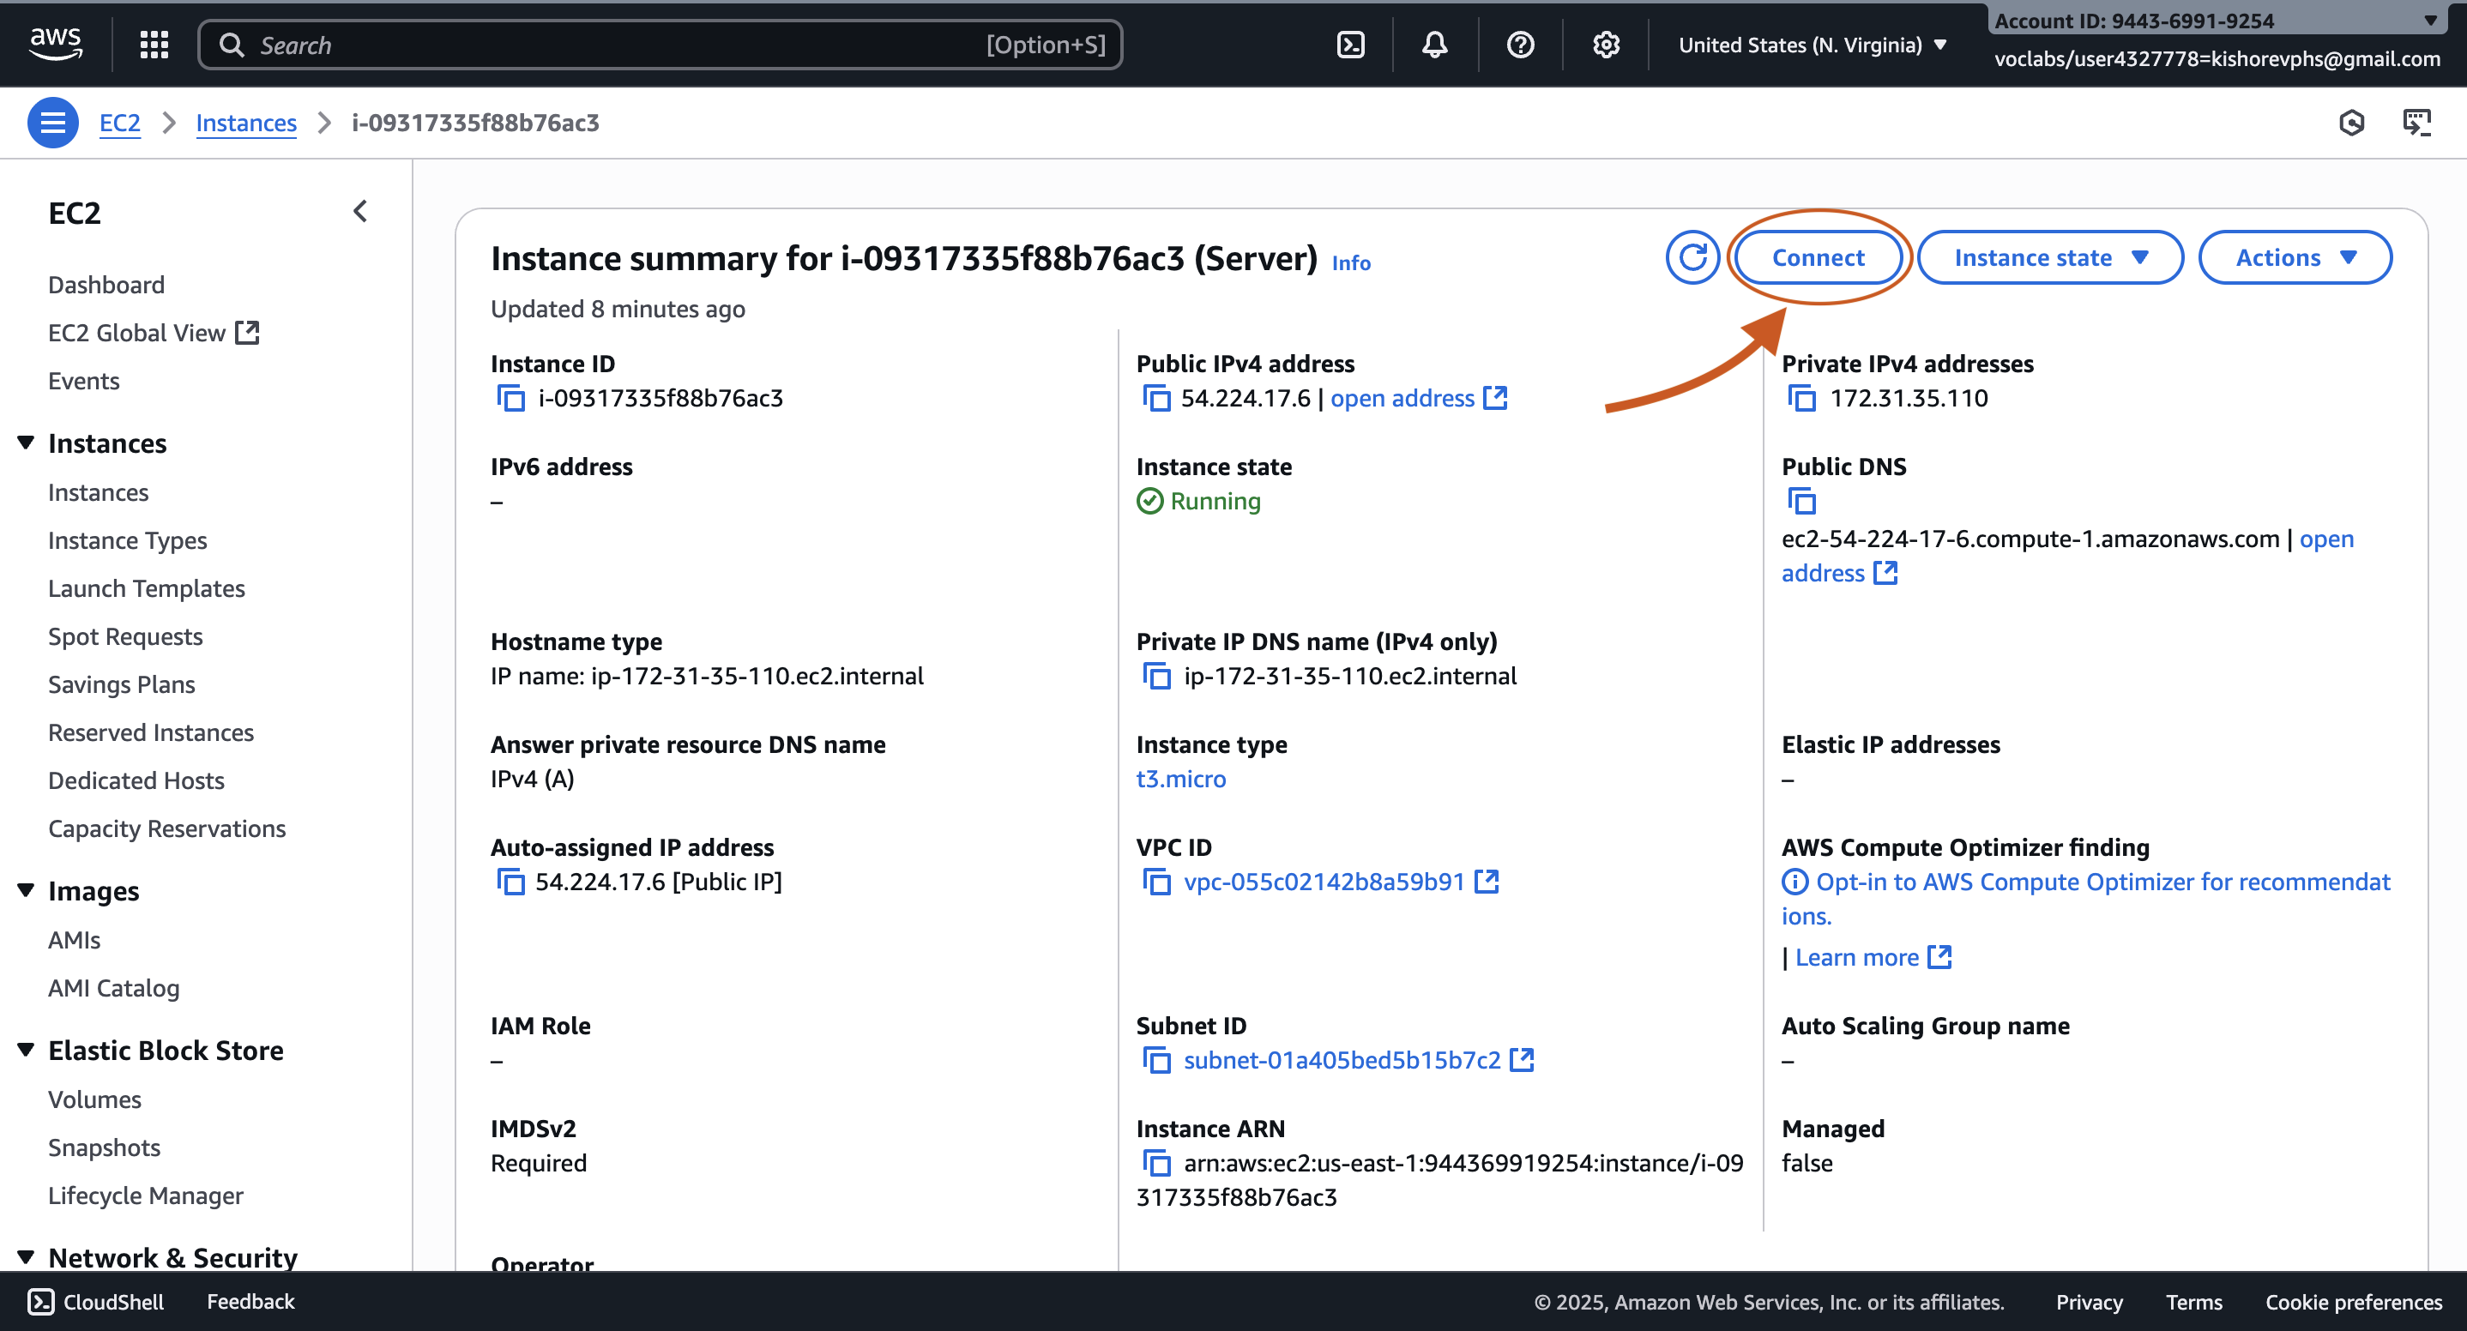Select AMI Catalog in the sidebar
Viewport: 2467px width, 1331px height.
[x=113, y=988]
